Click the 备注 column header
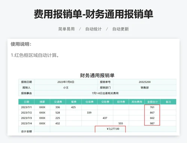187x143 pixels. [168, 102]
